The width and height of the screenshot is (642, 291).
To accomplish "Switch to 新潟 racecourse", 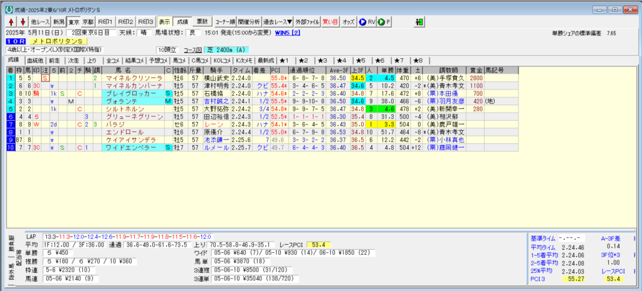I will pyautogui.click(x=59, y=22).
